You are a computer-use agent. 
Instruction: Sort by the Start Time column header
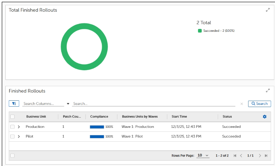pyautogui.click(x=179, y=117)
